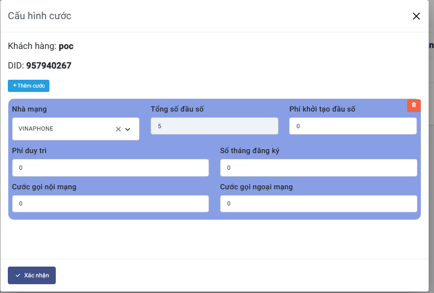The height and width of the screenshot is (293, 434).
Task: Focus the Cước gọi nội mạng input
Action: [110, 203]
